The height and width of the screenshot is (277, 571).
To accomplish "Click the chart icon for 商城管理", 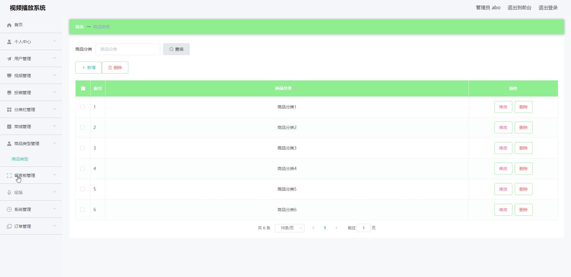I will pyautogui.click(x=9, y=127).
